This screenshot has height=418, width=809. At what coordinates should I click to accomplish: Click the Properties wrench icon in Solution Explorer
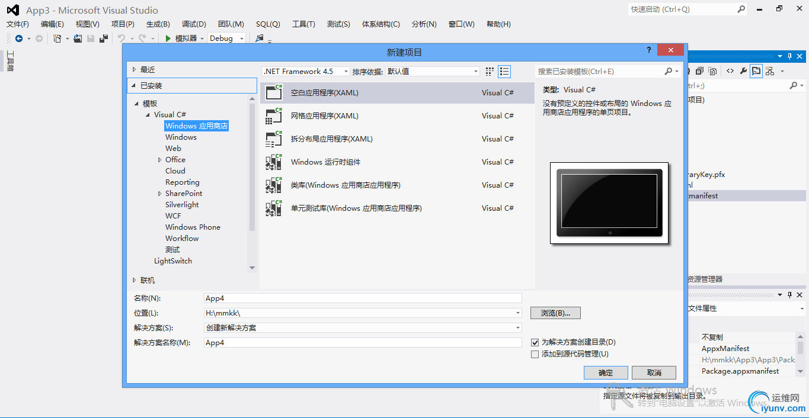[743, 71]
